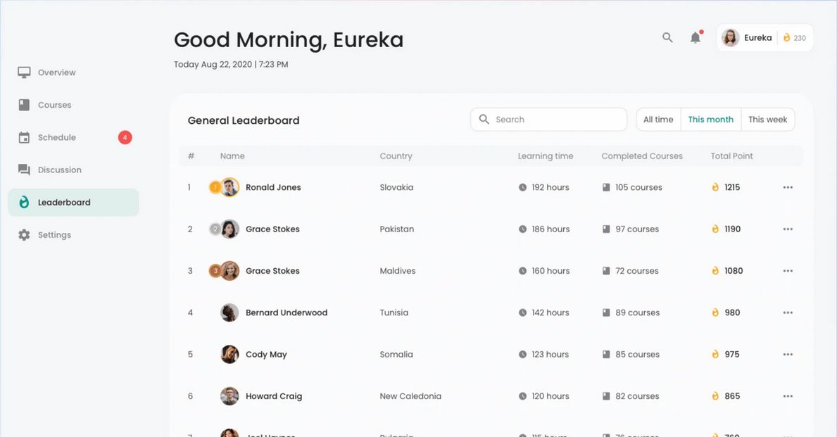Image resolution: width=837 pixels, height=437 pixels.
Task: Click the Overview monitor icon in sidebar
Action: (x=25, y=72)
